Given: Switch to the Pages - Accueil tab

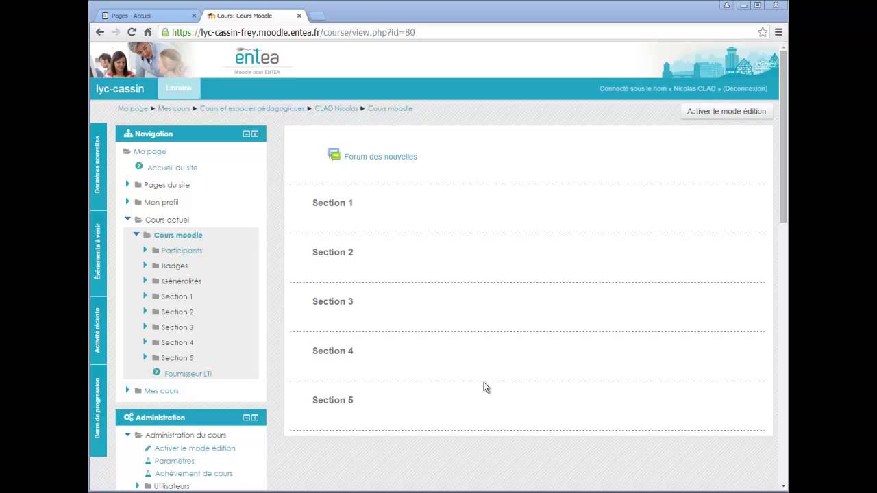Looking at the screenshot, I should [147, 16].
